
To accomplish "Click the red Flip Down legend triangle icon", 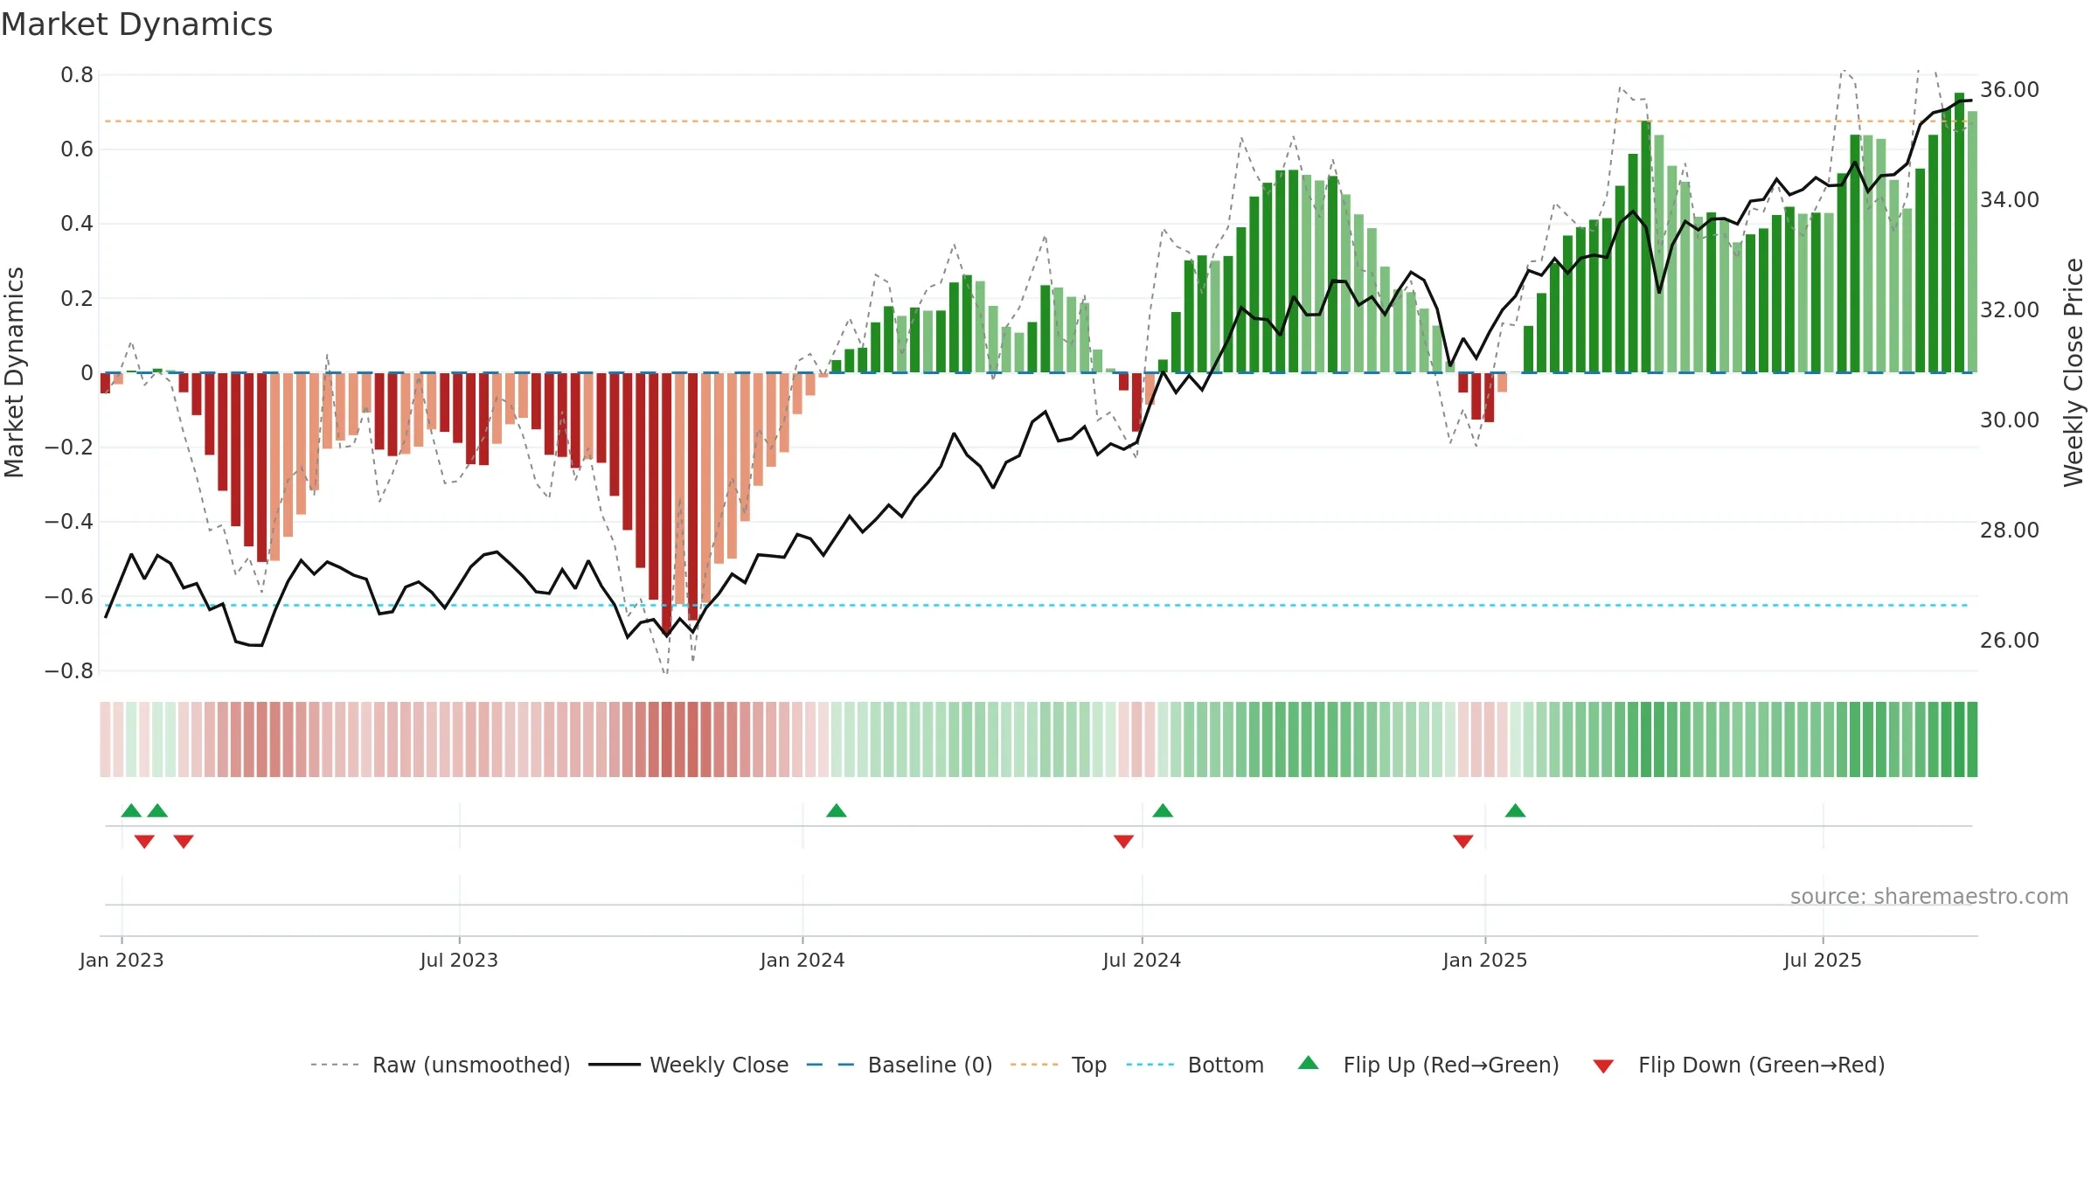I will point(1603,1066).
